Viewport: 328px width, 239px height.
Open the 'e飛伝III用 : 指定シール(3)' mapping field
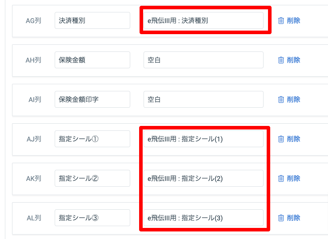(x=203, y=218)
